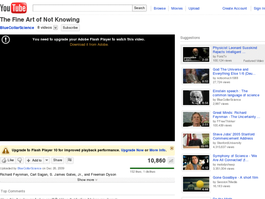Open Steve Jobs Stanford address thumbnail
This screenshot has width=265, height=199.
click(x=196, y=141)
